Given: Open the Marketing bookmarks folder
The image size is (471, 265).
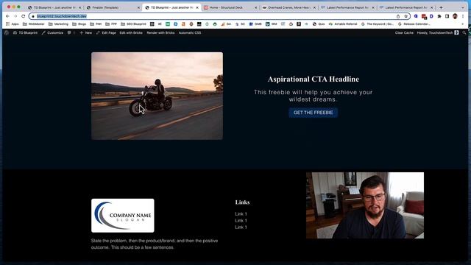Looking at the screenshot, I should tap(59, 24).
